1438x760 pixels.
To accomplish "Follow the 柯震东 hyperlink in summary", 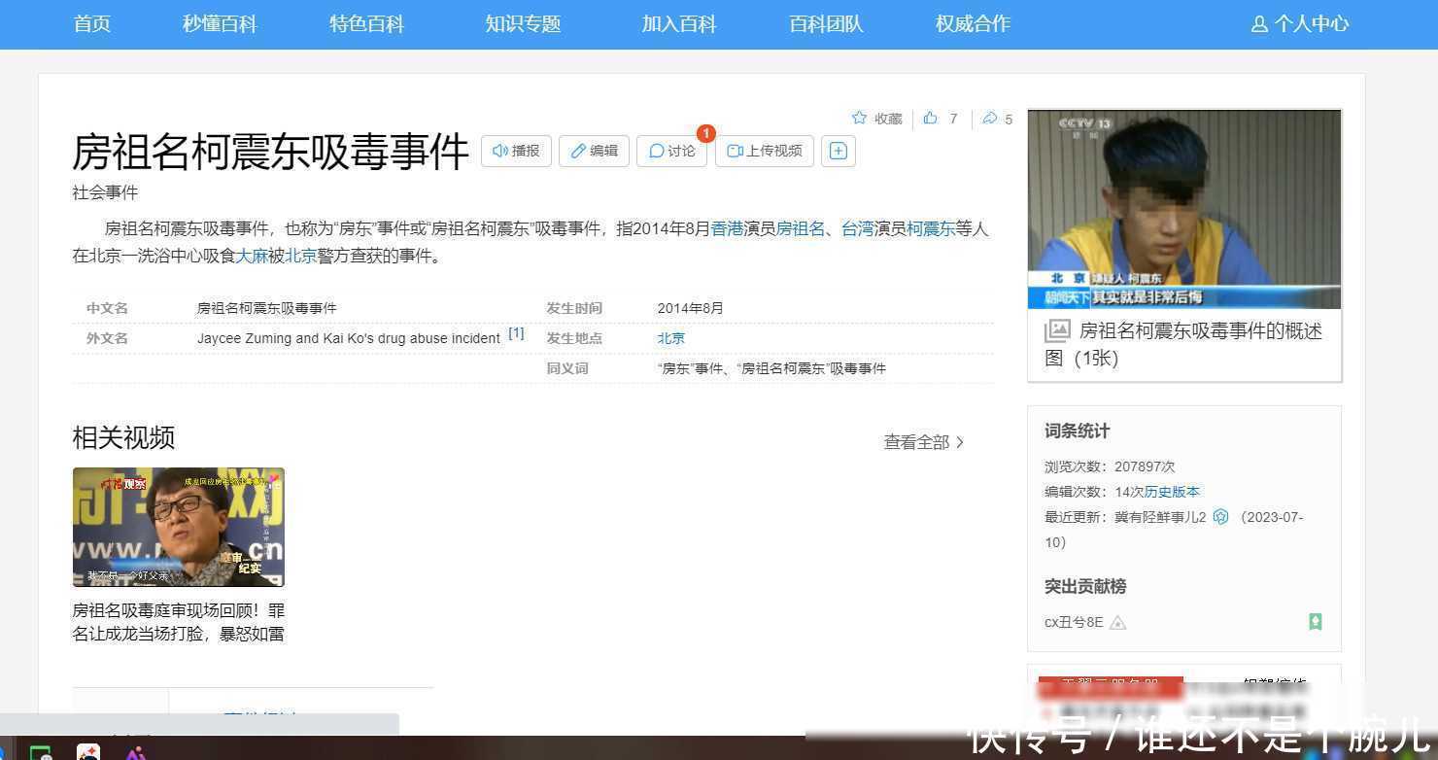I will pos(930,229).
